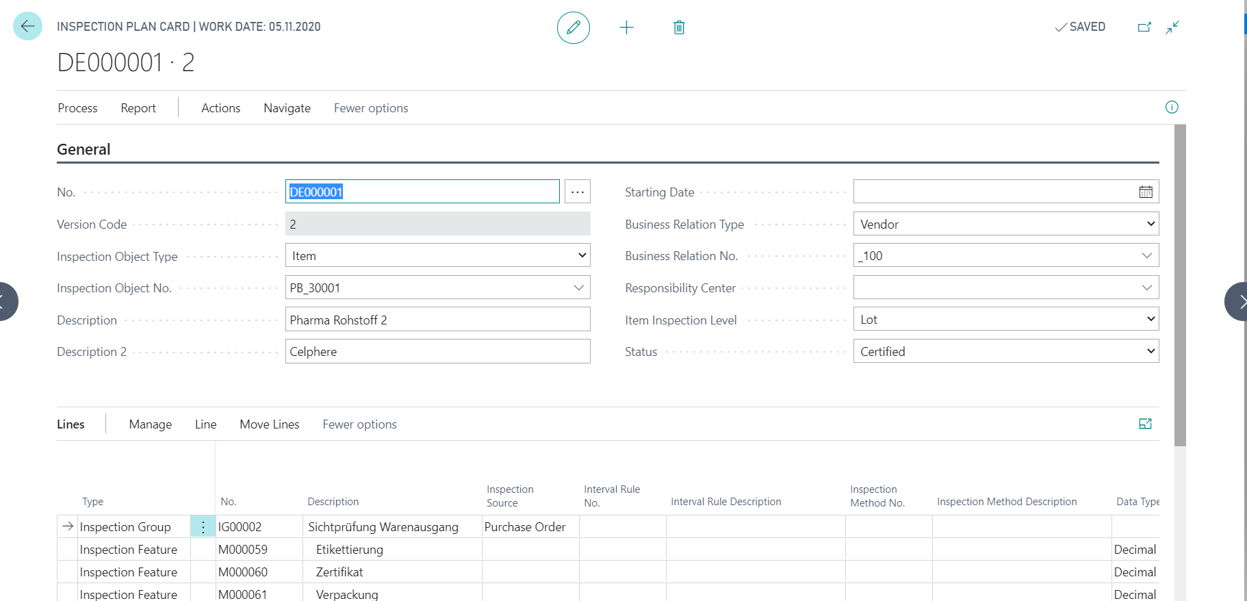Open Manage menu in Lines
The height and width of the screenshot is (601, 1247).
(150, 424)
